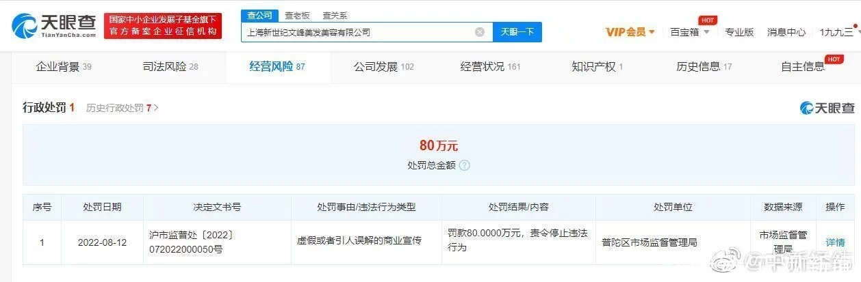
Task: Open the 司法风险 tab
Action: [170, 66]
